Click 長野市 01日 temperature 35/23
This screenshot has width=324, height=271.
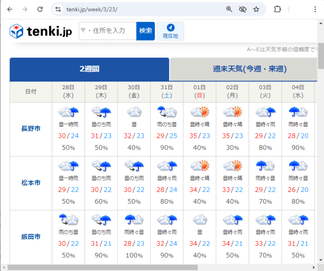pos(199,136)
